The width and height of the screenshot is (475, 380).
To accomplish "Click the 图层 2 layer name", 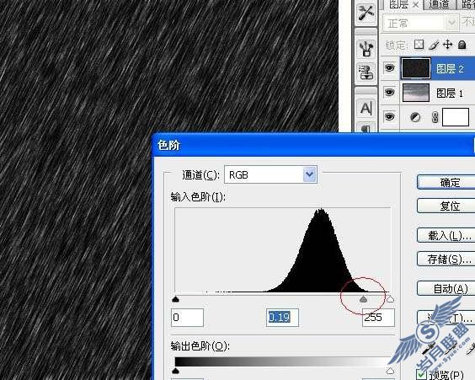I will click(450, 68).
